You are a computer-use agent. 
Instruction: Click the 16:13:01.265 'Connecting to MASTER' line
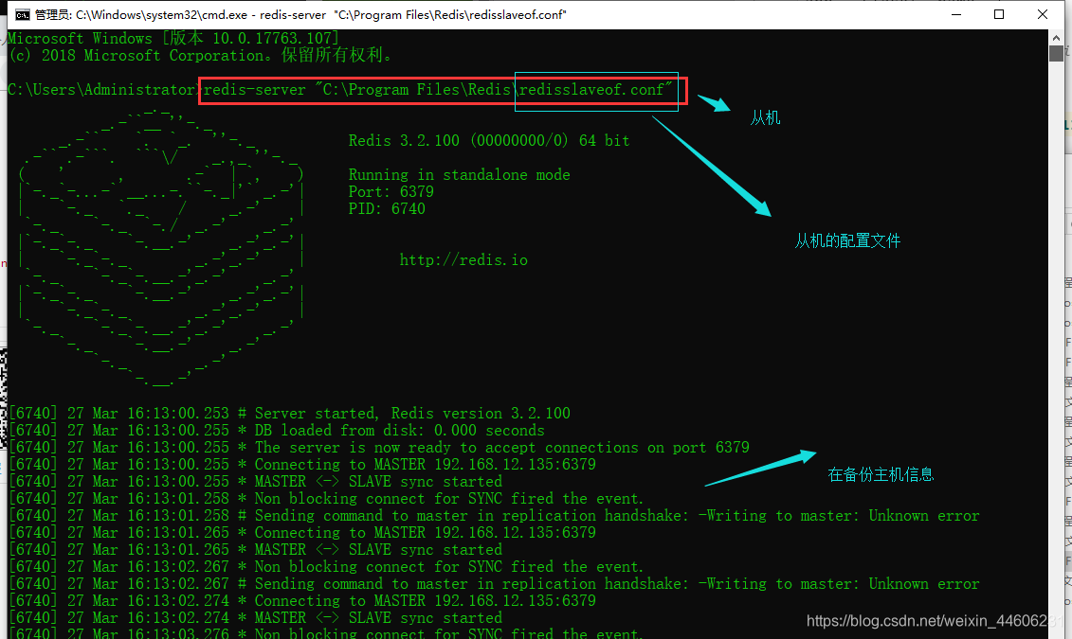click(302, 533)
